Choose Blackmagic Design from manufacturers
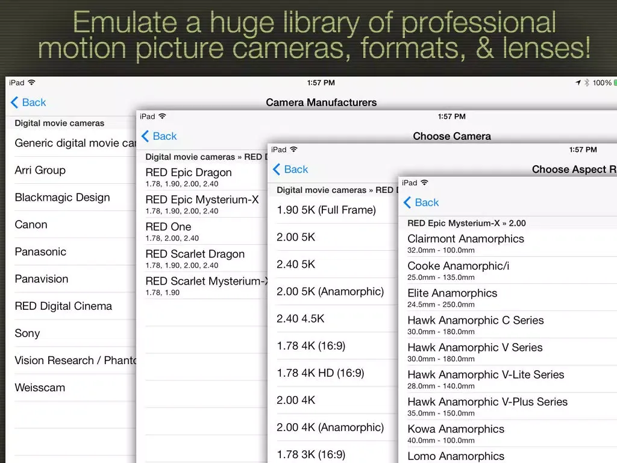Image resolution: width=617 pixels, height=463 pixels. tap(62, 197)
